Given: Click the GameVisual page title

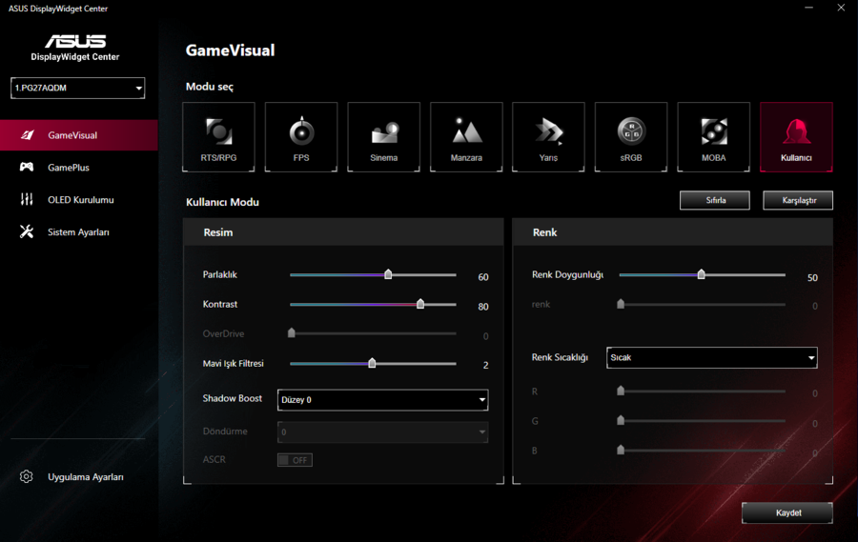Looking at the screenshot, I should pyautogui.click(x=231, y=50).
